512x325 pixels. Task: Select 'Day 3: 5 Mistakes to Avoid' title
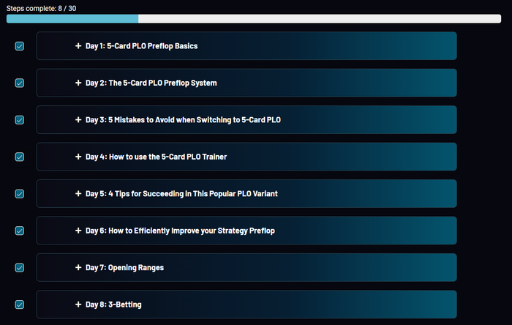183,120
